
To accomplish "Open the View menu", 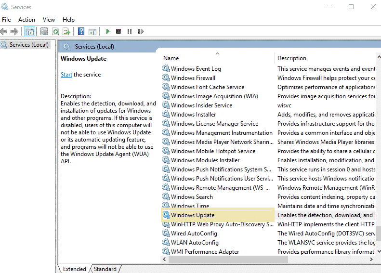I will click(49, 20).
